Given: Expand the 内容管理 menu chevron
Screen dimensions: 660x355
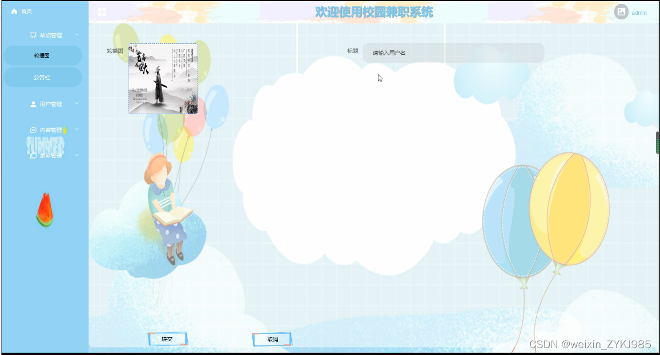Looking at the screenshot, I should (77, 130).
